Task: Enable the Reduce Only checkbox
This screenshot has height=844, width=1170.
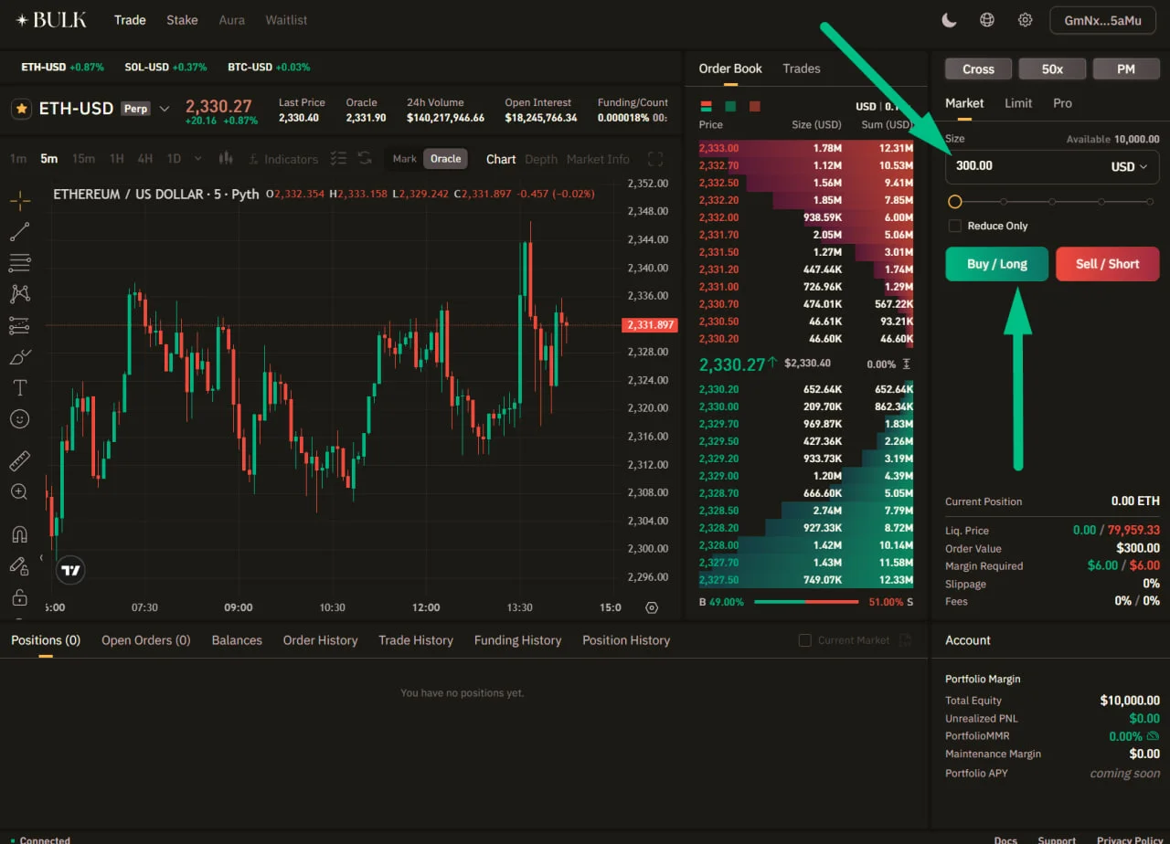Action: pos(955,226)
